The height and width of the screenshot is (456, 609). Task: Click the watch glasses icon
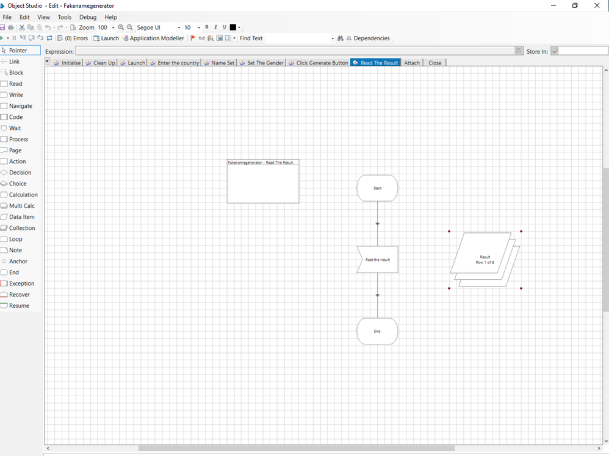pos(201,38)
